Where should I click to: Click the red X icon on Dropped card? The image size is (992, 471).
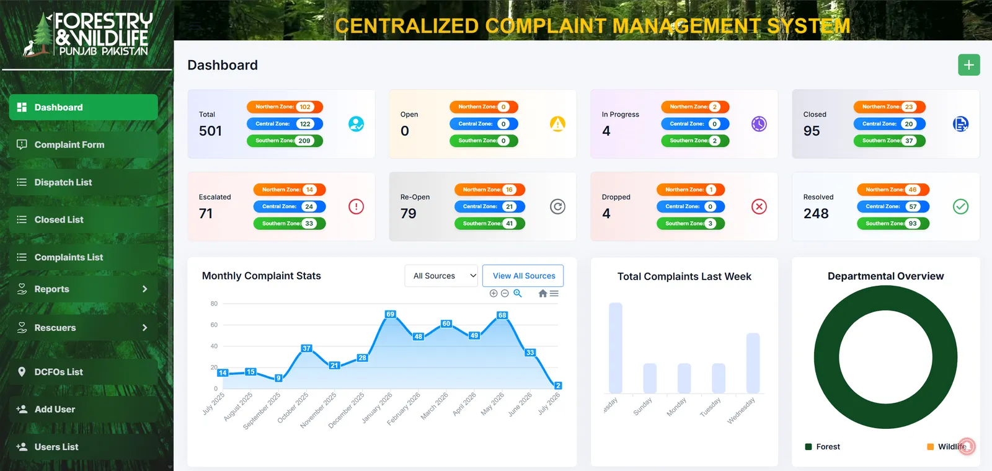(x=759, y=206)
